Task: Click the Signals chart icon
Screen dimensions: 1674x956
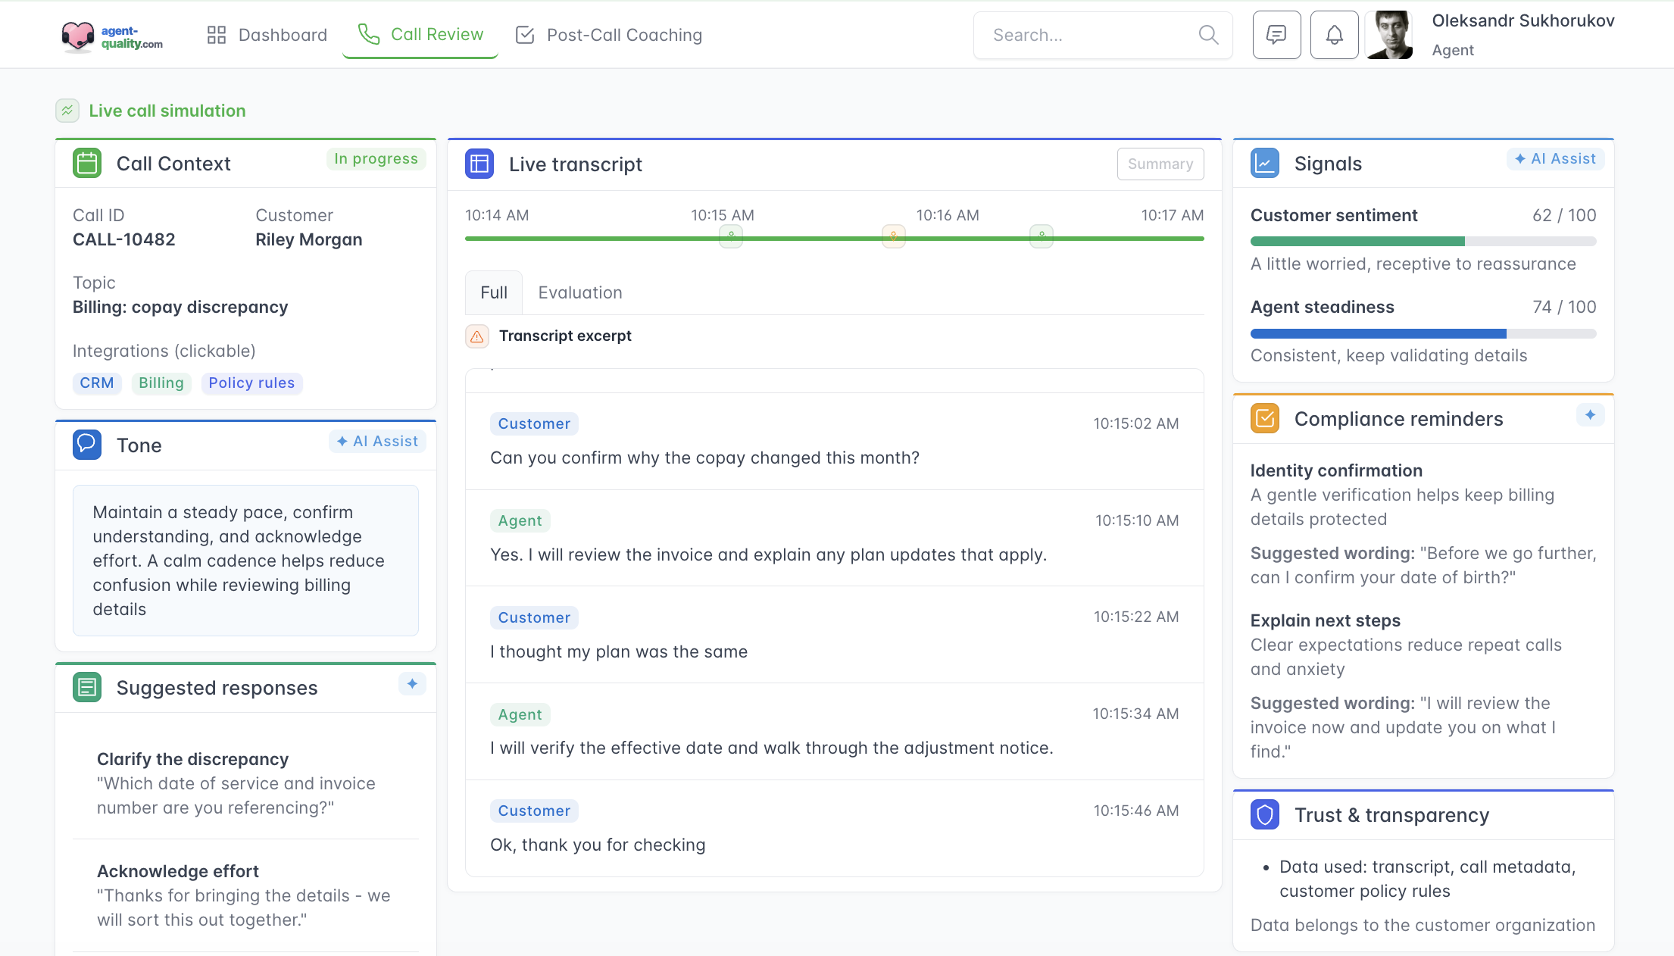Action: click(1264, 164)
